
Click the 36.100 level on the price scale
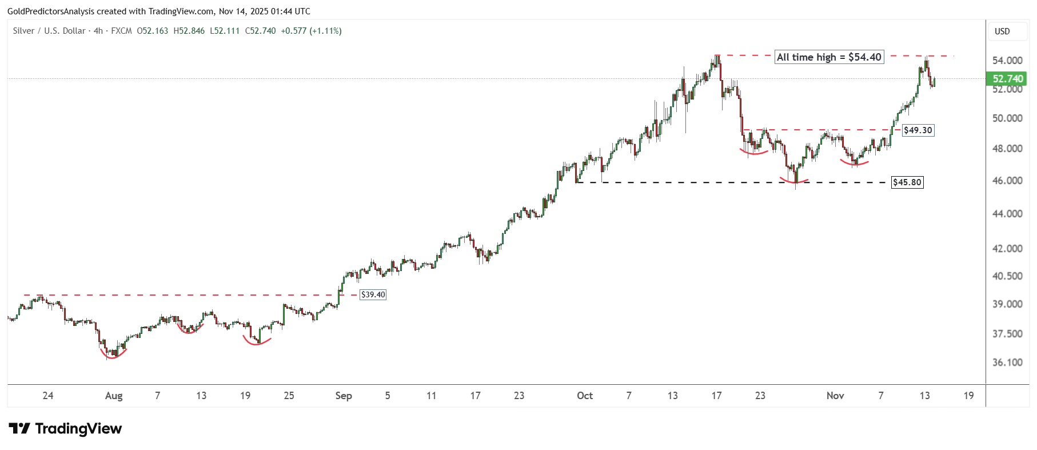click(x=1007, y=363)
